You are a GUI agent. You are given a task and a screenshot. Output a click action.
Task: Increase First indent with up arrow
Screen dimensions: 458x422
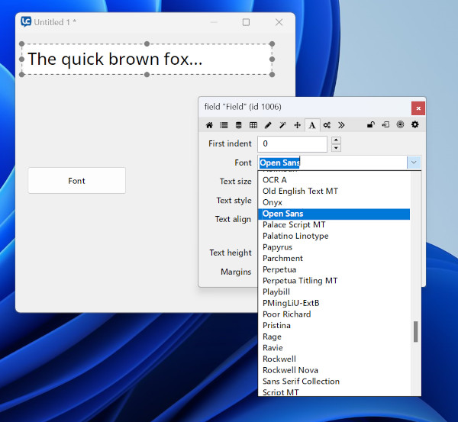tap(336, 140)
